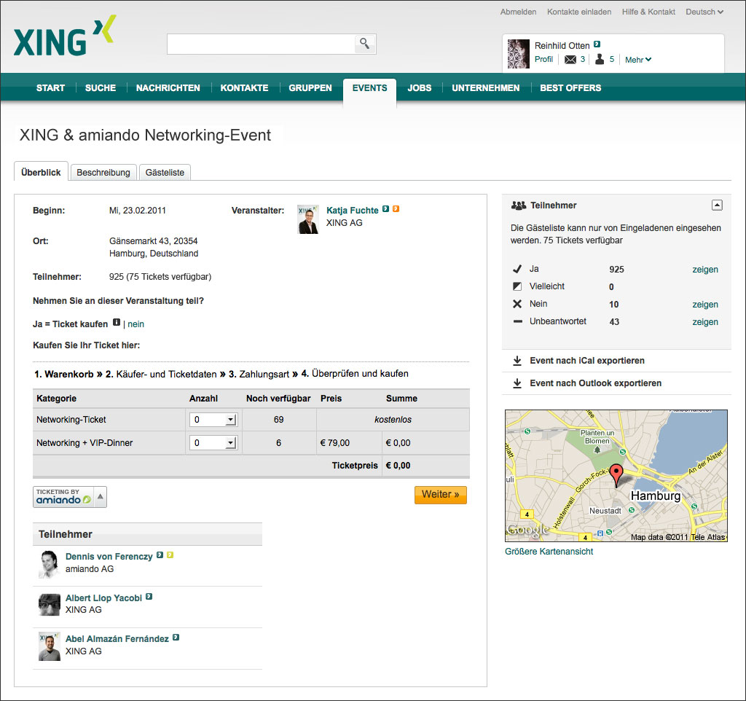Click the blue badge beside Katja Fuchte
The width and height of the screenshot is (746, 701).
click(x=386, y=209)
